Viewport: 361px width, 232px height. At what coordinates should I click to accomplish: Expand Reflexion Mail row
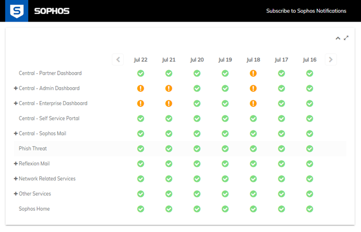click(15, 163)
